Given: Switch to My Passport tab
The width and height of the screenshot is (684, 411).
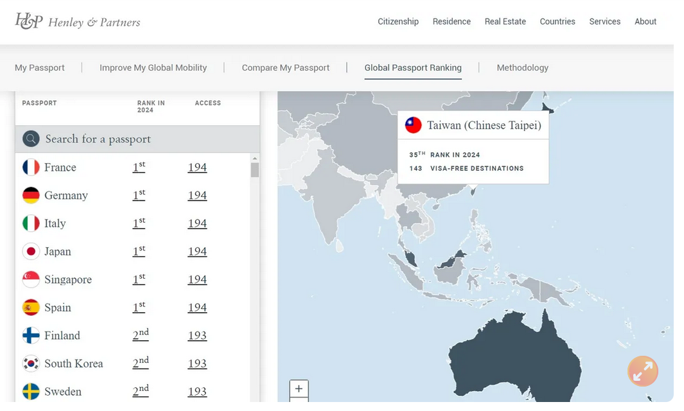Looking at the screenshot, I should (x=40, y=67).
